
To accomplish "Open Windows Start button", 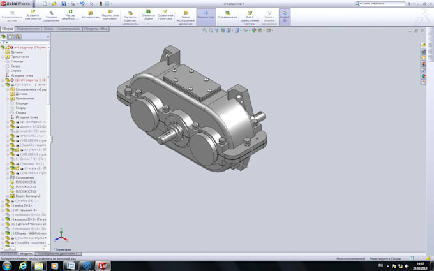I will pyautogui.click(x=6, y=266).
